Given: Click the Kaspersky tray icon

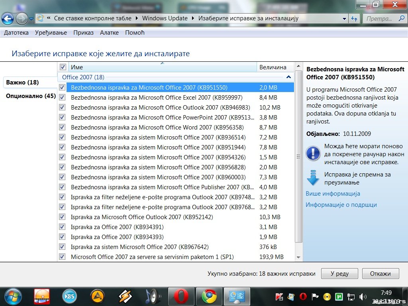Looking at the screenshot, I should click(x=279, y=296).
